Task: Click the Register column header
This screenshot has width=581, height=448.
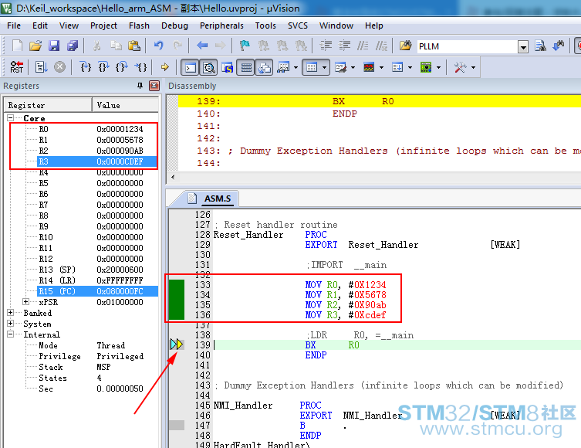Action: pyautogui.click(x=48, y=105)
